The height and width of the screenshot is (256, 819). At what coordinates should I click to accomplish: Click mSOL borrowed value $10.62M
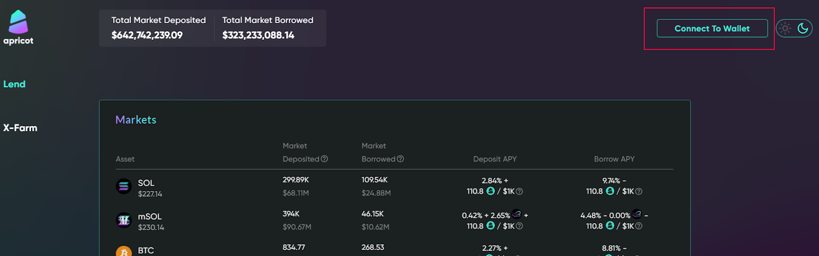(375, 227)
